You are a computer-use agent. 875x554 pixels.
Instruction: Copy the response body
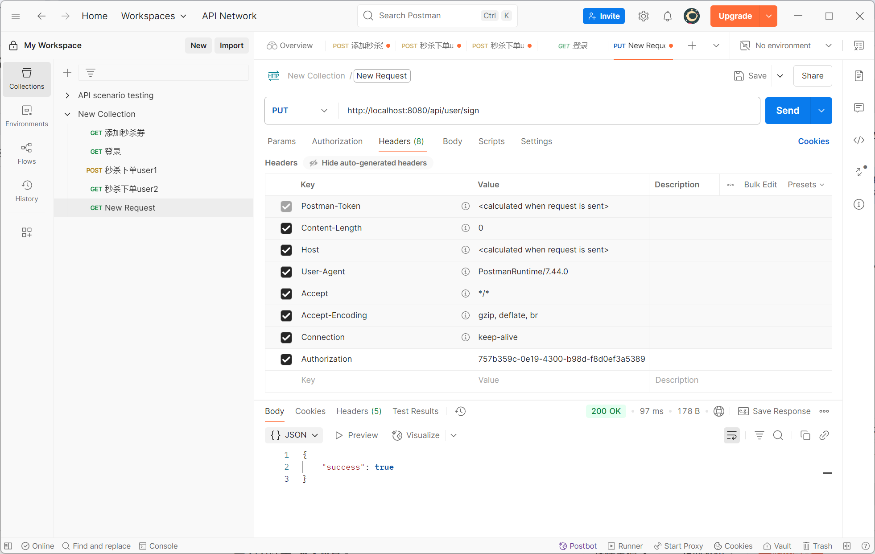pos(805,435)
